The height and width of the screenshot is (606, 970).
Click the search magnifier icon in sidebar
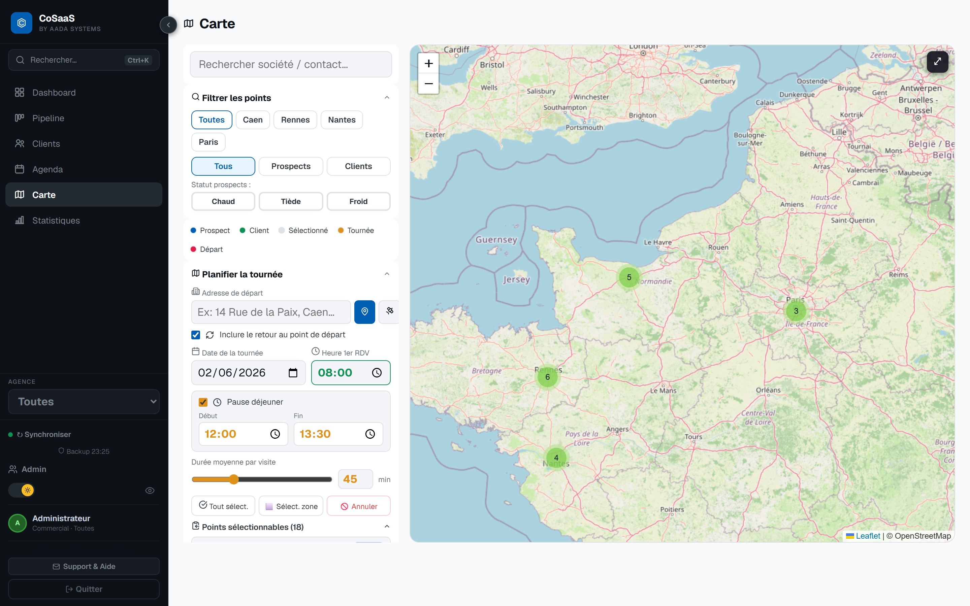pyautogui.click(x=20, y=60)
